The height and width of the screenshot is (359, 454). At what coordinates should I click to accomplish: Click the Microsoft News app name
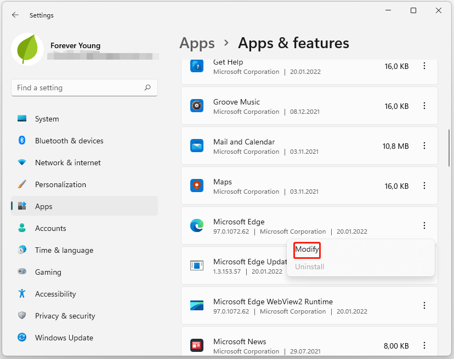coord(240,341)
